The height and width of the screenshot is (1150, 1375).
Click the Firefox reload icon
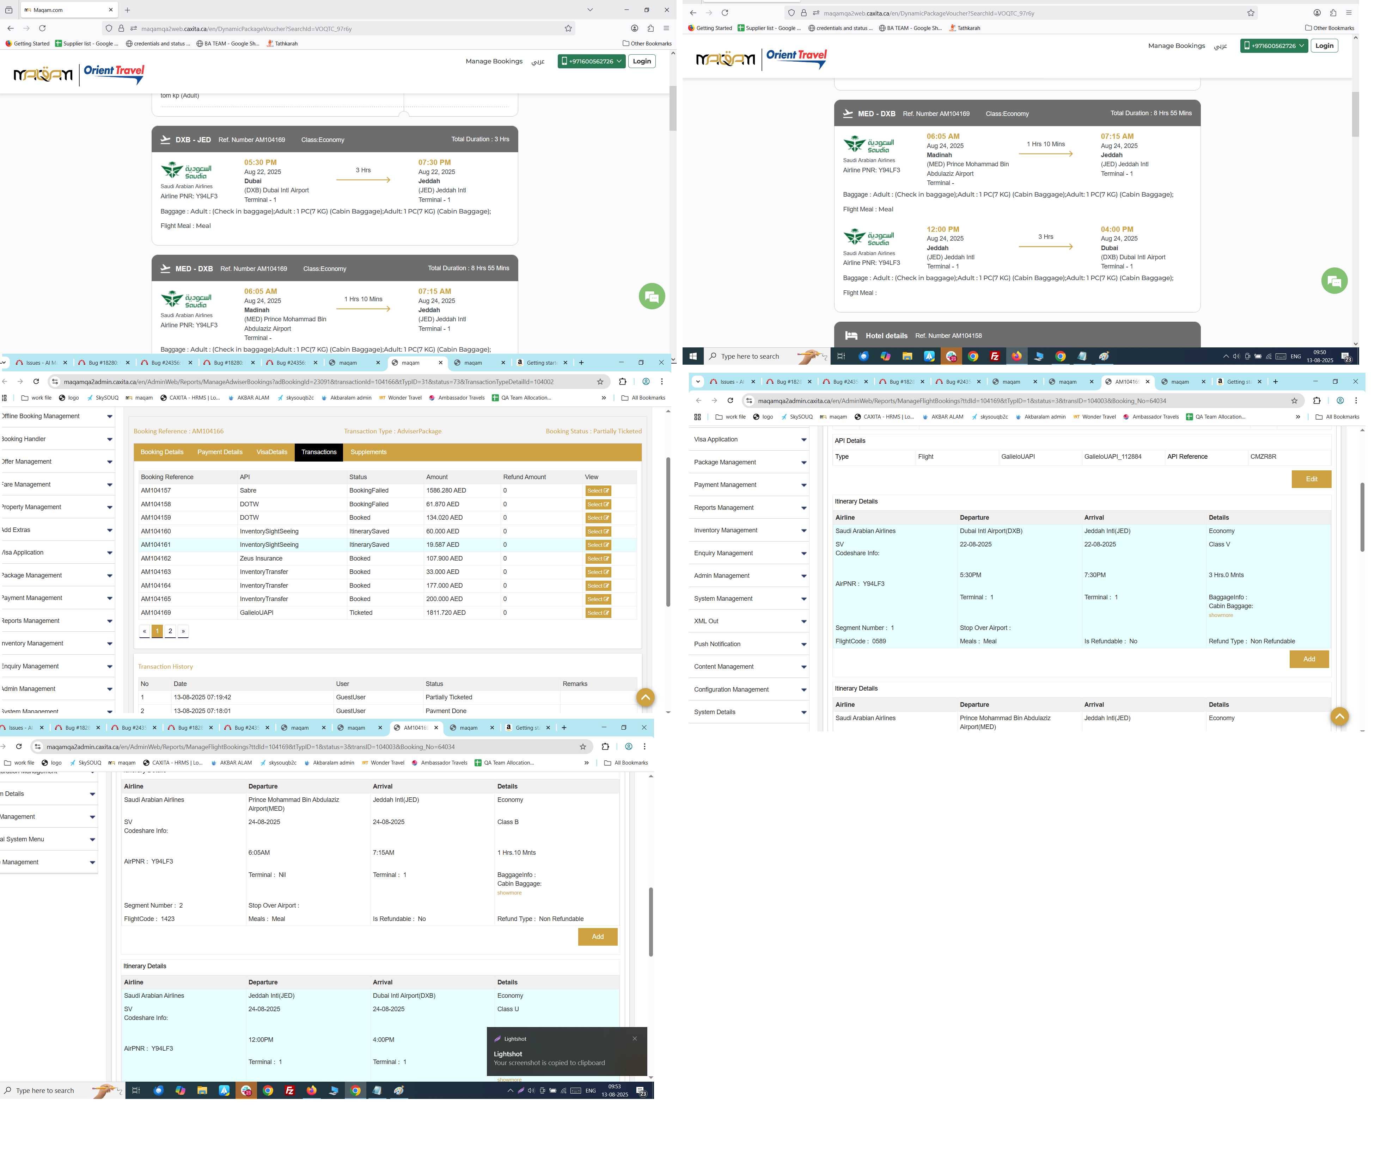[x=43, y=28]
